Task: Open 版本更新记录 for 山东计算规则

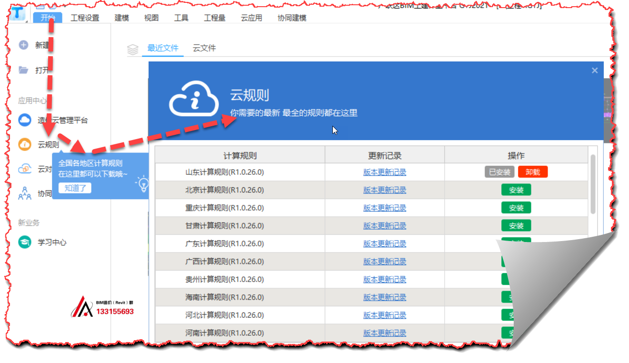Action: (385, 172)
